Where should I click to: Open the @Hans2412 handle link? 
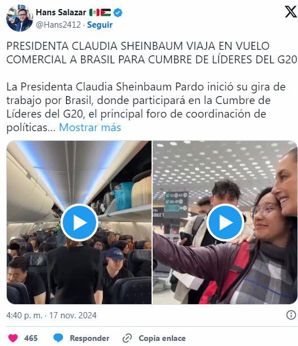(58, 25)
